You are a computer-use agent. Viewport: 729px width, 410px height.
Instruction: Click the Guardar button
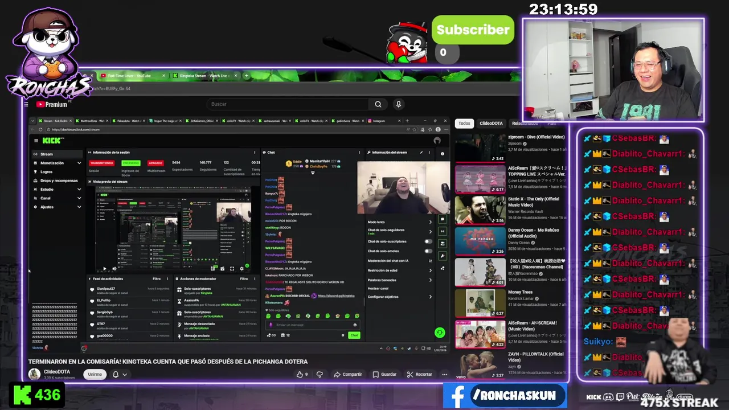[384, 374]
